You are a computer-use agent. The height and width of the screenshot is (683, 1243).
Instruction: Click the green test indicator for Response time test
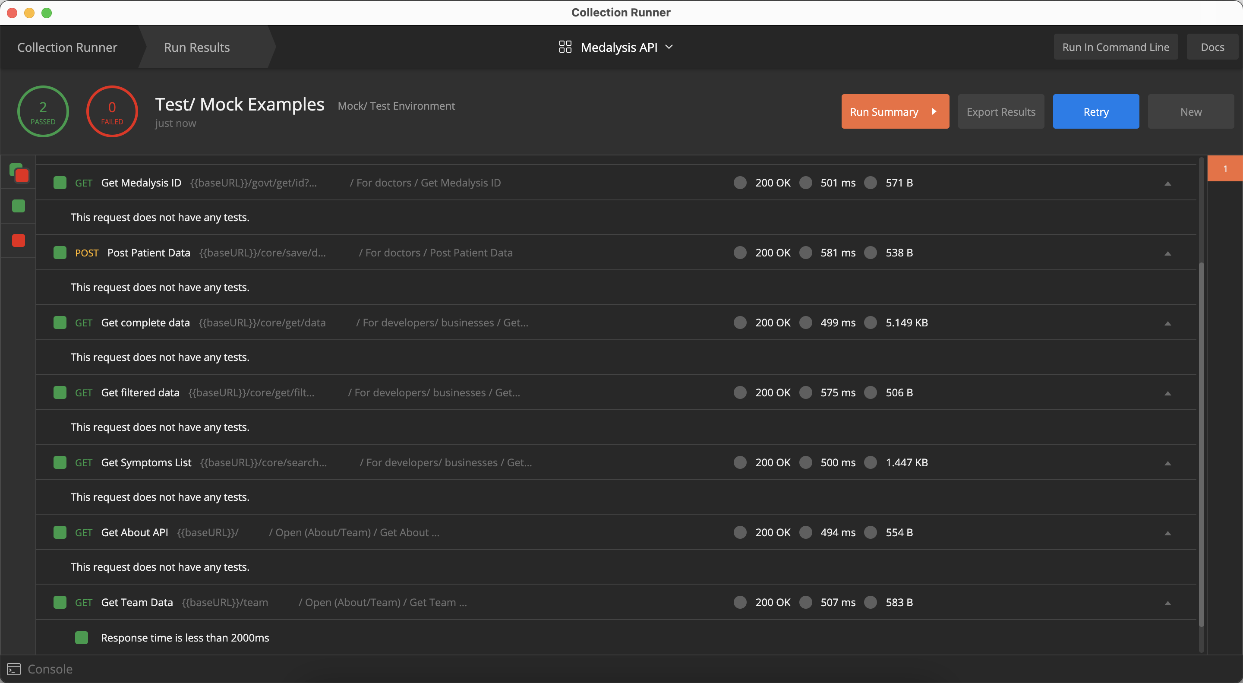tap(82, 638)
